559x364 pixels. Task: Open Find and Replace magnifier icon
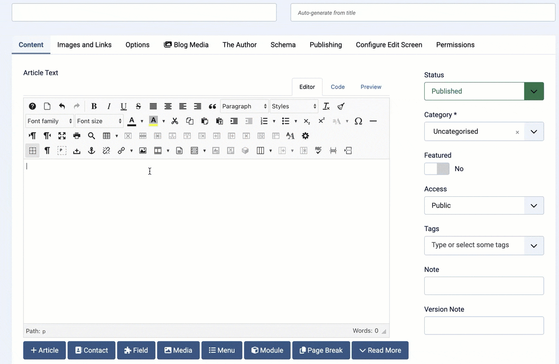coord(92,136)
